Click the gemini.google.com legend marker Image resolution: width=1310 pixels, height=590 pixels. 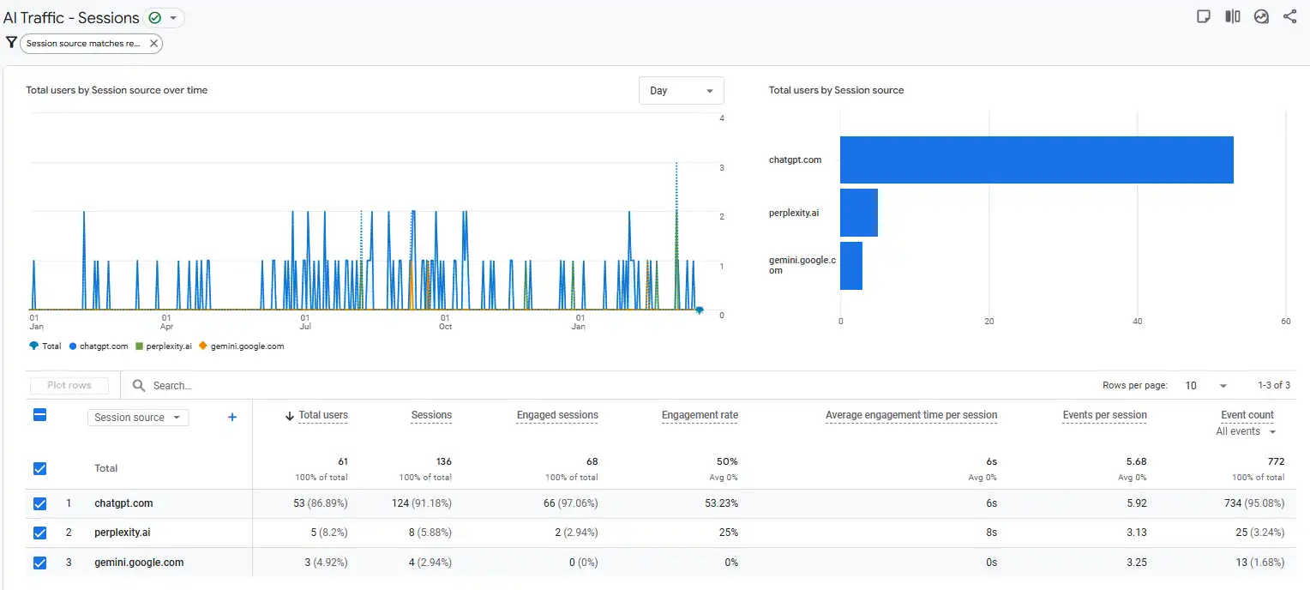point(203,346)
